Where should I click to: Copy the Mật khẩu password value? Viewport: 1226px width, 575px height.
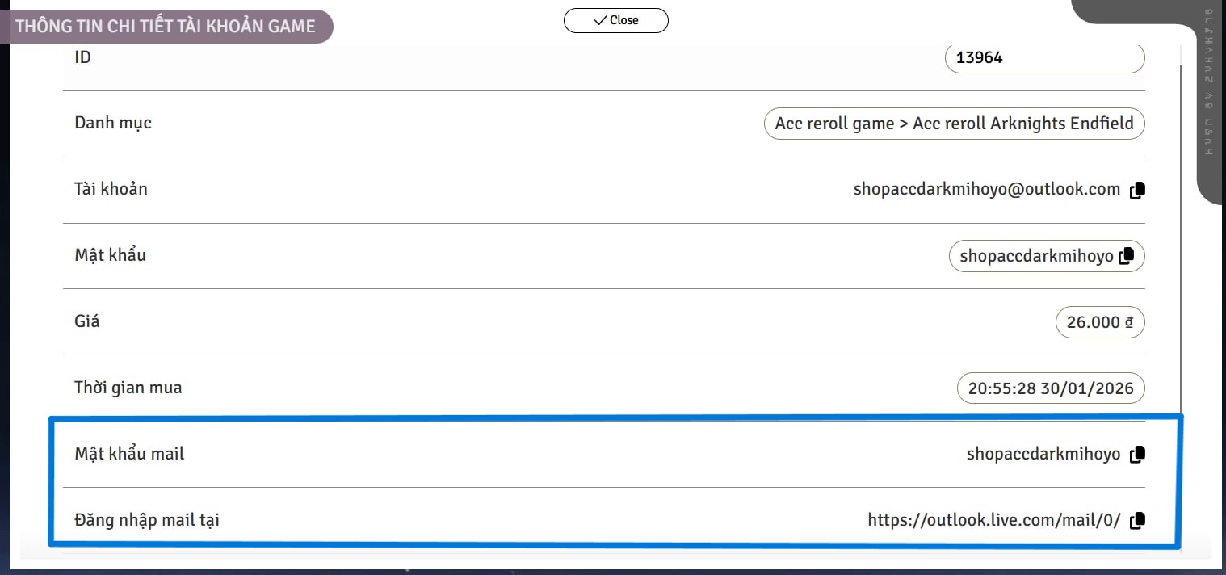click(1127, 256)
